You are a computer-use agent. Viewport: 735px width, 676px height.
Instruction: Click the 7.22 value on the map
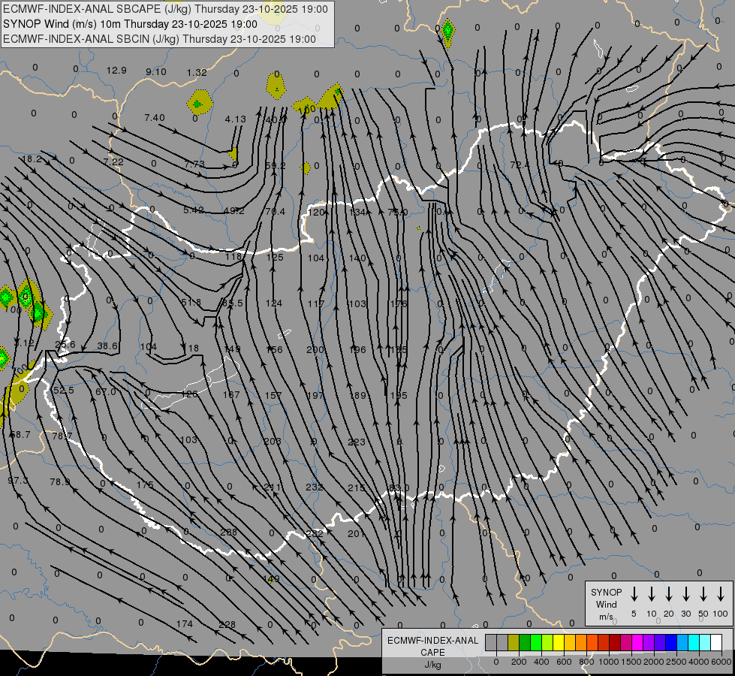pyautogui.click(x=113, y=161)
